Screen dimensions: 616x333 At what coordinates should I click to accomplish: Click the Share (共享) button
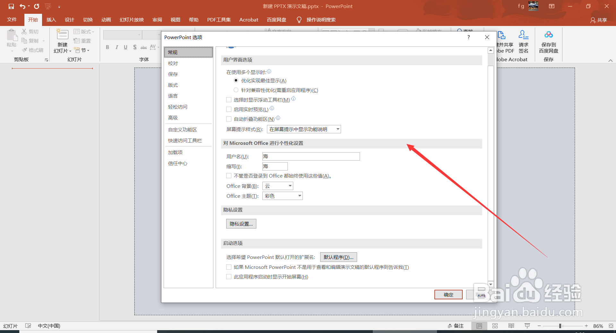pos(599,20)
